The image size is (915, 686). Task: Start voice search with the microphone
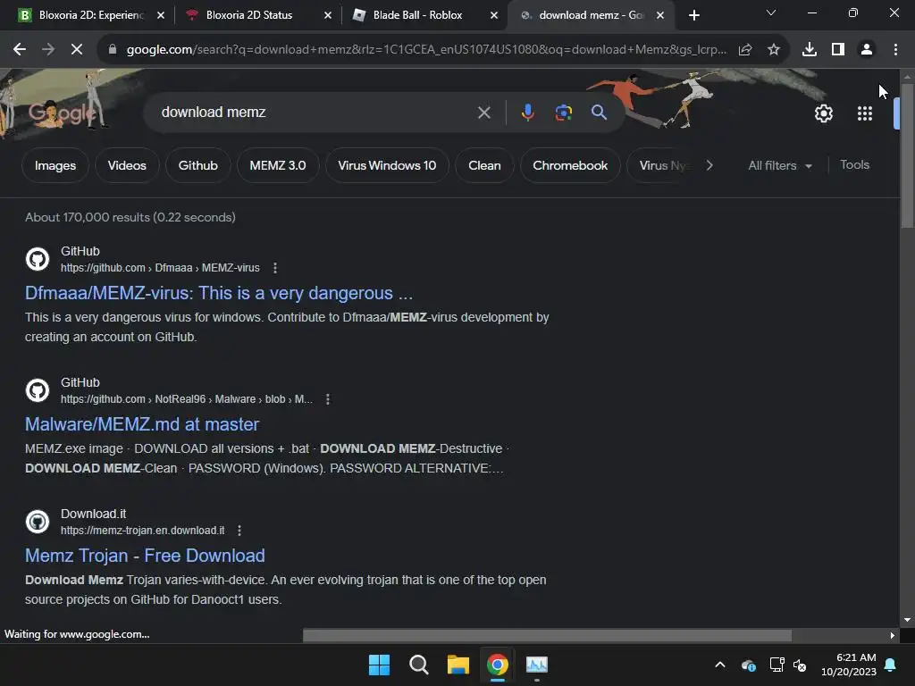pyautogui.click(x=527, y=113)
